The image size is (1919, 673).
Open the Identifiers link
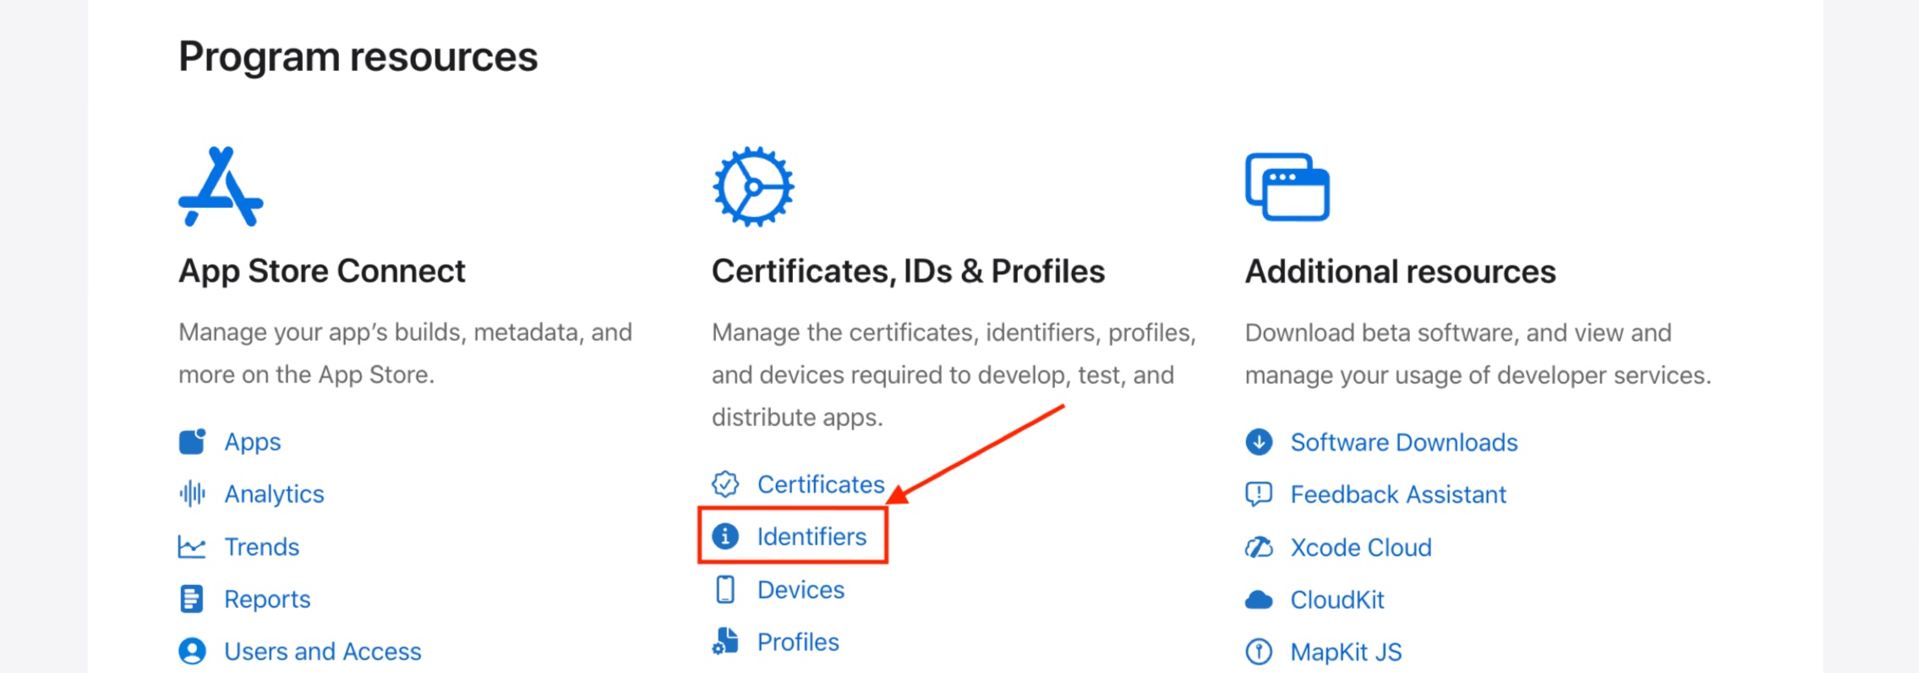click(812, 536)
